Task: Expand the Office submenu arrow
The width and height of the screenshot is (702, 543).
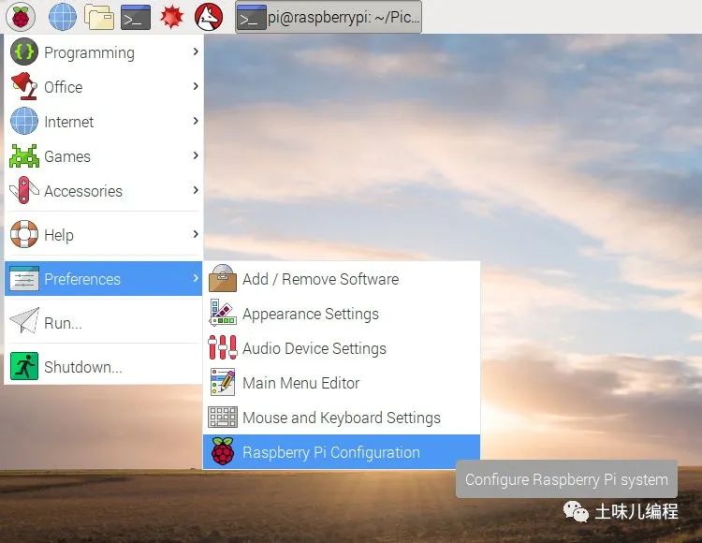Action: 196,86
